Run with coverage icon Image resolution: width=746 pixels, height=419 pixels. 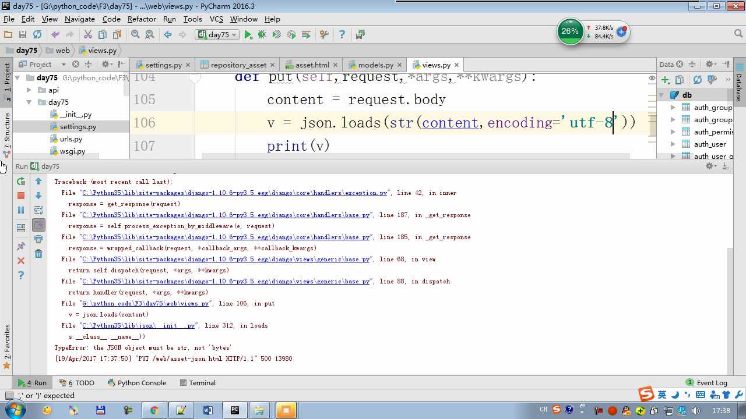[277, 35]
